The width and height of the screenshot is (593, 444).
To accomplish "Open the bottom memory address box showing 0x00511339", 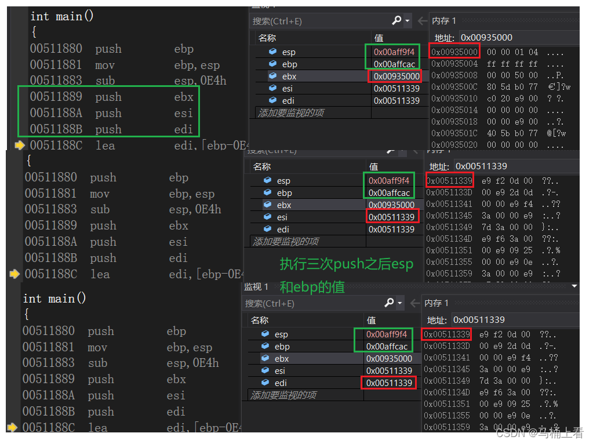I will (x=515, y=319).
